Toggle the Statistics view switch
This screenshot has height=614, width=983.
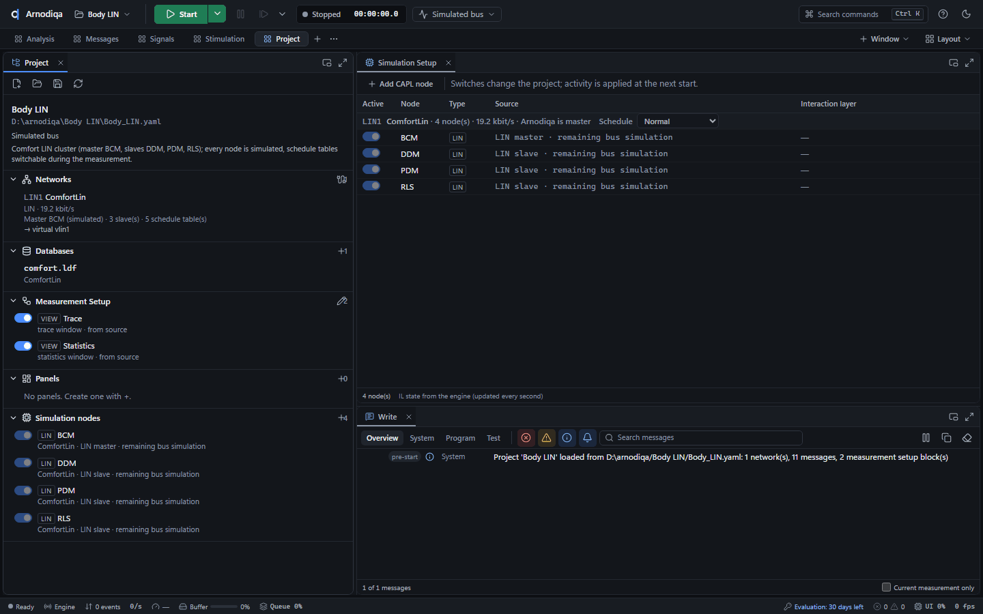(x=23, y=346)
